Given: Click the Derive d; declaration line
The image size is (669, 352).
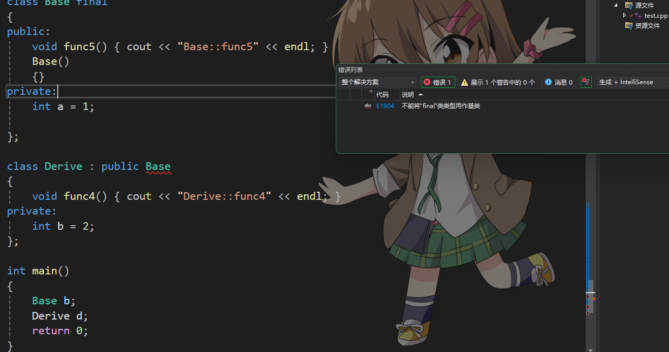Looking at the screenshot, I should (x=60, y=316).
